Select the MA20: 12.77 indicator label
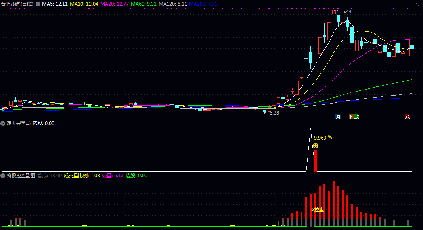Viewport: 423px width, 230px height. pyautogui.click(x=115, y=4)
